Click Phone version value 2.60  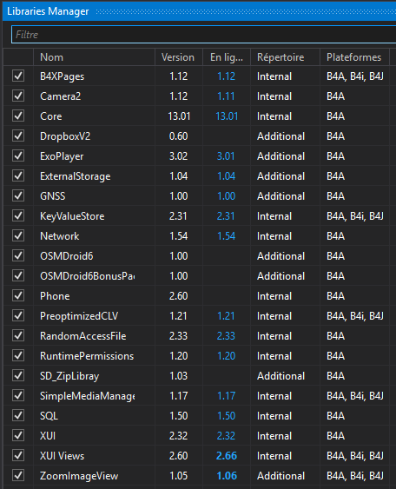pos(178,295)
